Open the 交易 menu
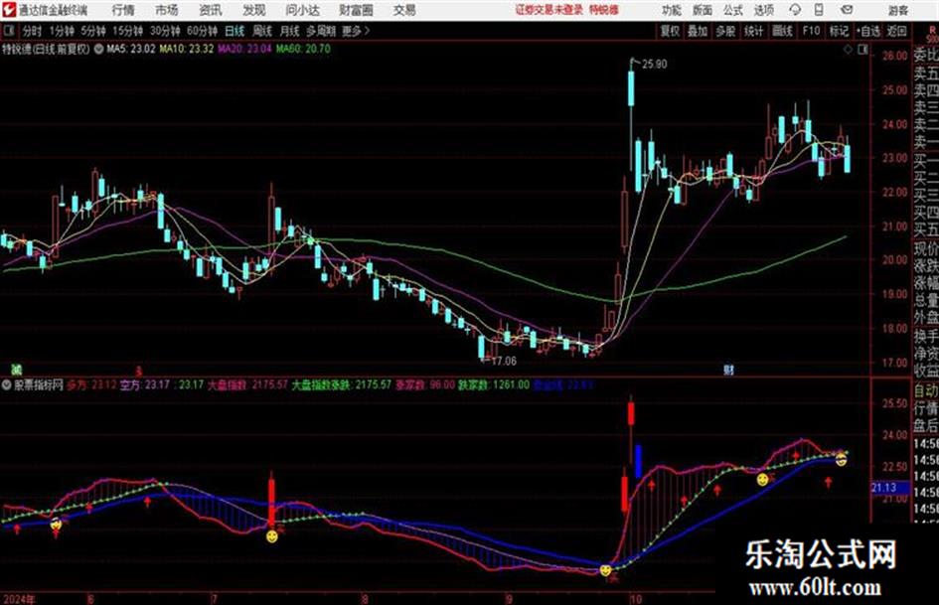Screen dimensions: 939x605 [404, 10]
